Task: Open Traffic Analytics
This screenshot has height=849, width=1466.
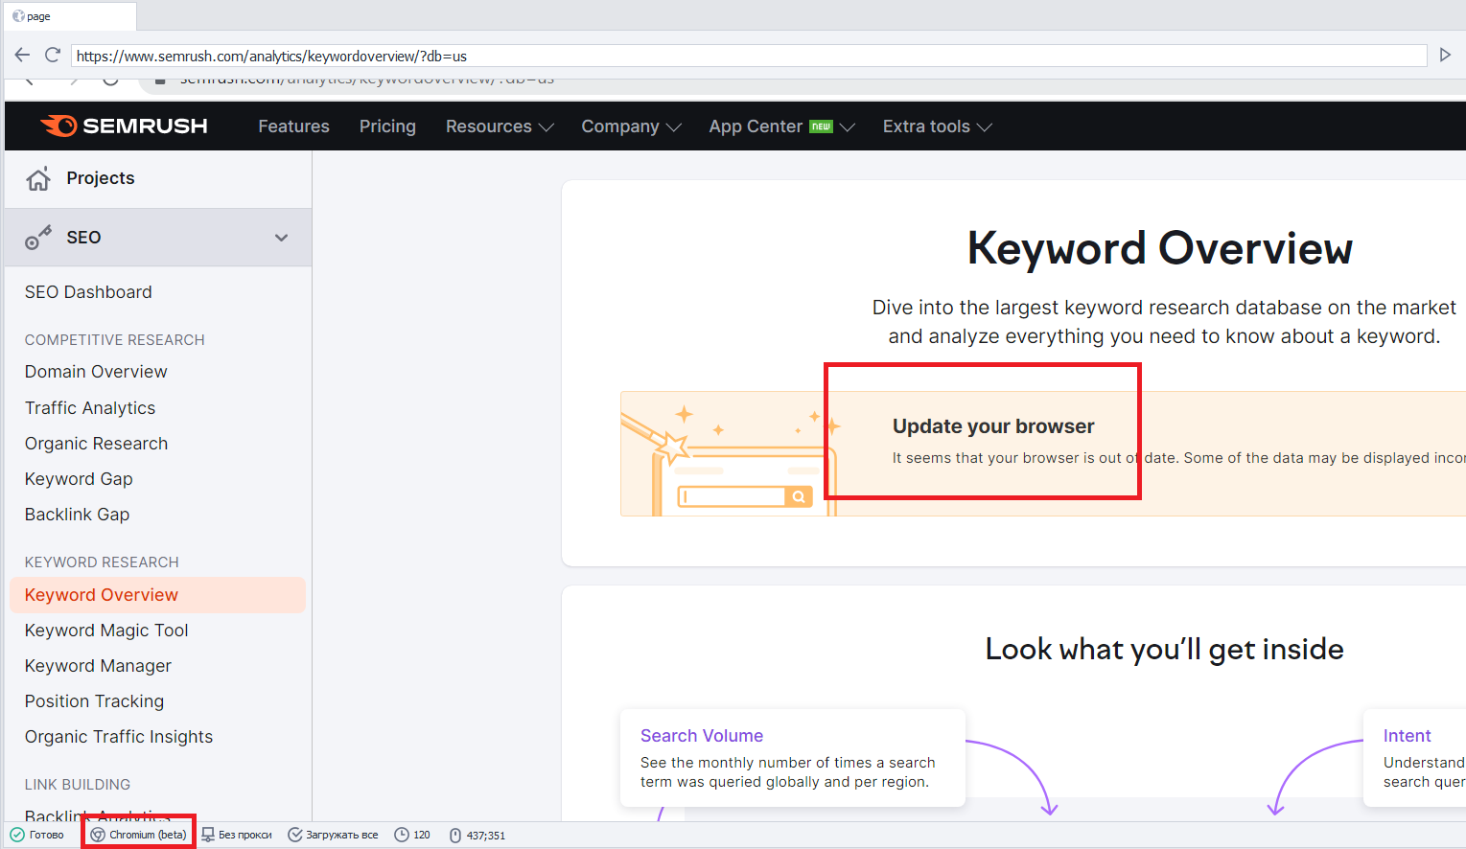Action: (x=90, y=408)
